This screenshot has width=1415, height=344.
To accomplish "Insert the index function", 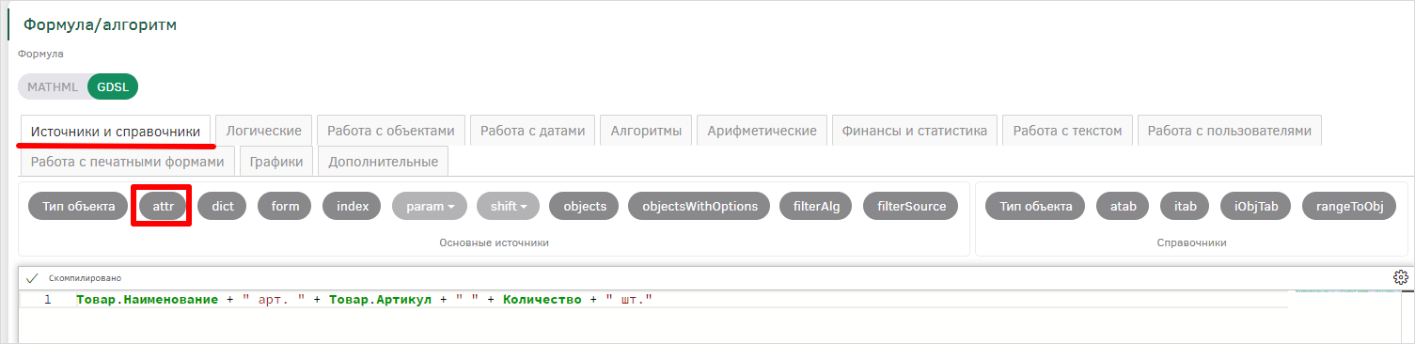I will (353, 206).
